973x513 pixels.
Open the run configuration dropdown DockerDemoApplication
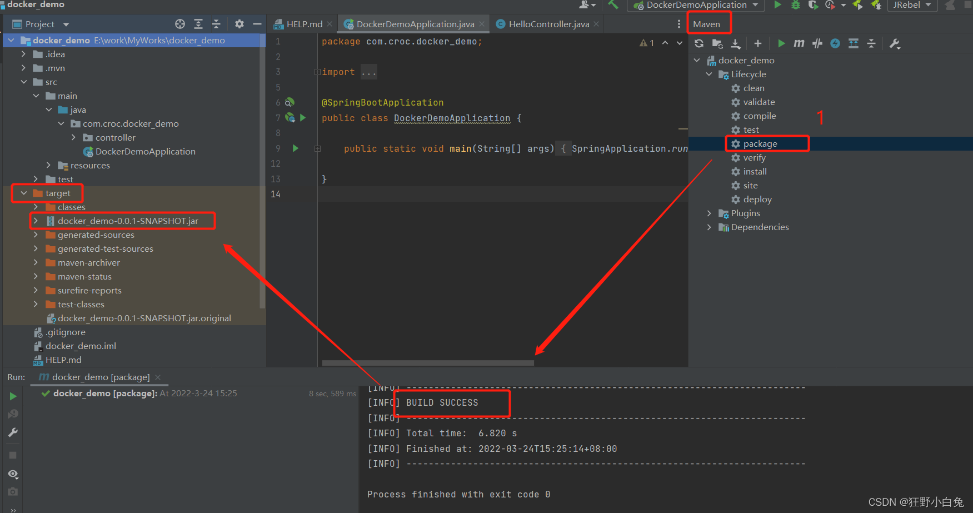coord(696,5)
